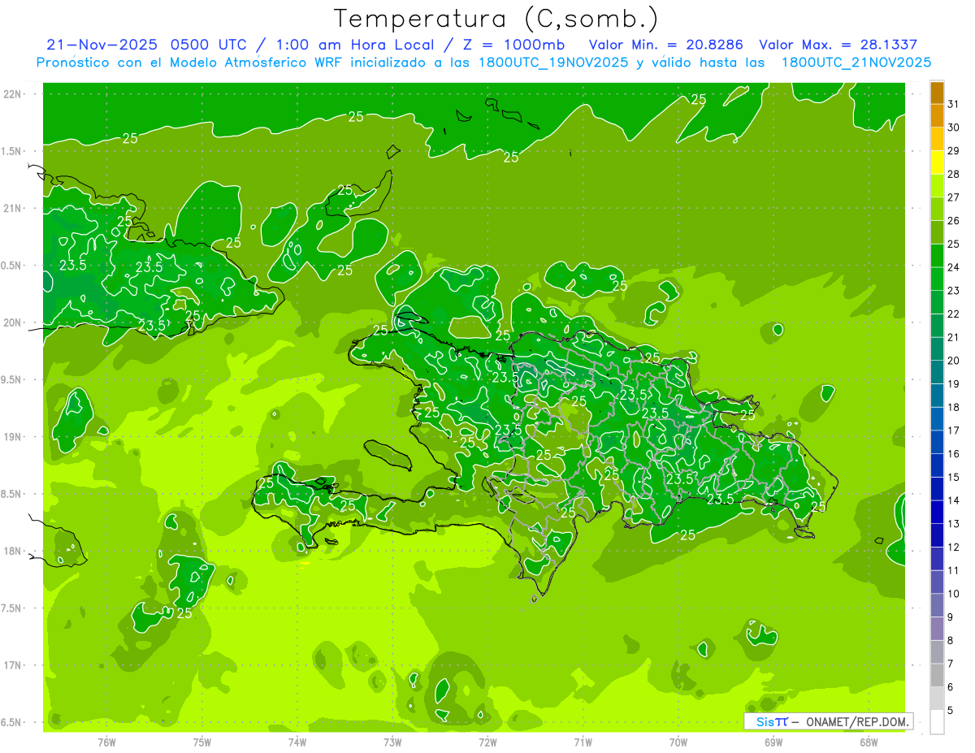Click the colorbar number 14
Viewport: 975px width, 753px height.
(x=954, y=500)
